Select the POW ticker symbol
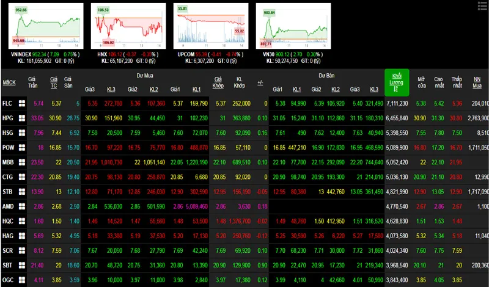 coord(8,147)
